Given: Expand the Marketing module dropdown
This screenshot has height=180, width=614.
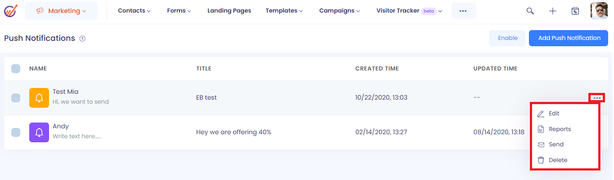Looking at the screenshot, I should (x=61, y=11).
